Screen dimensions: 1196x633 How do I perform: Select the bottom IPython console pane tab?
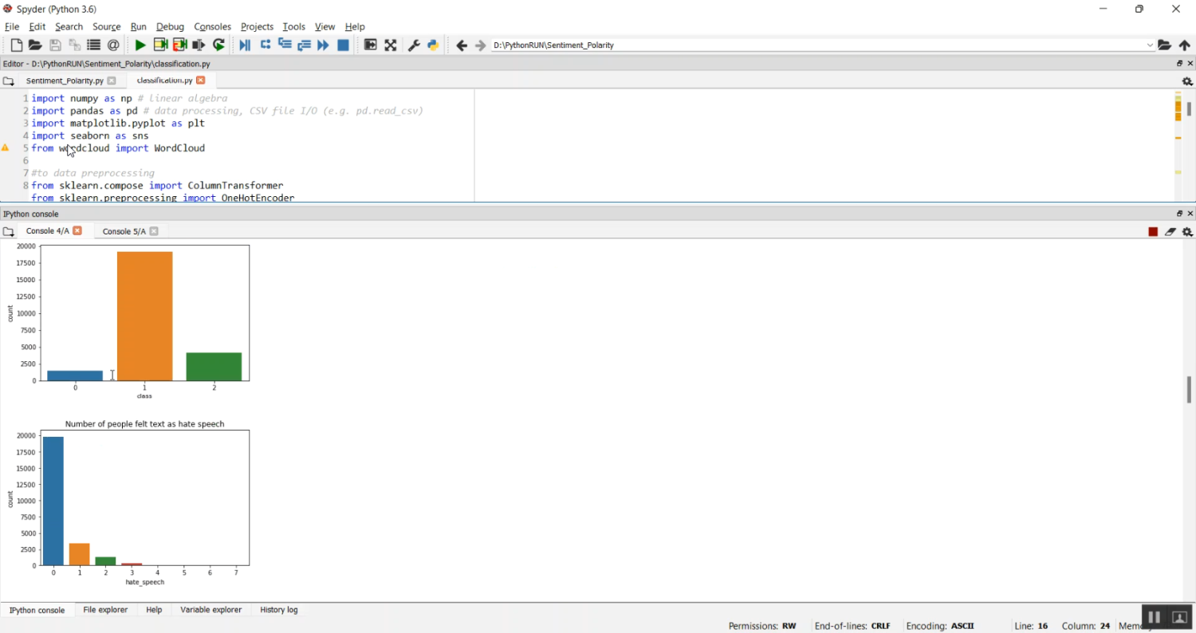click(x=37, y=610)
